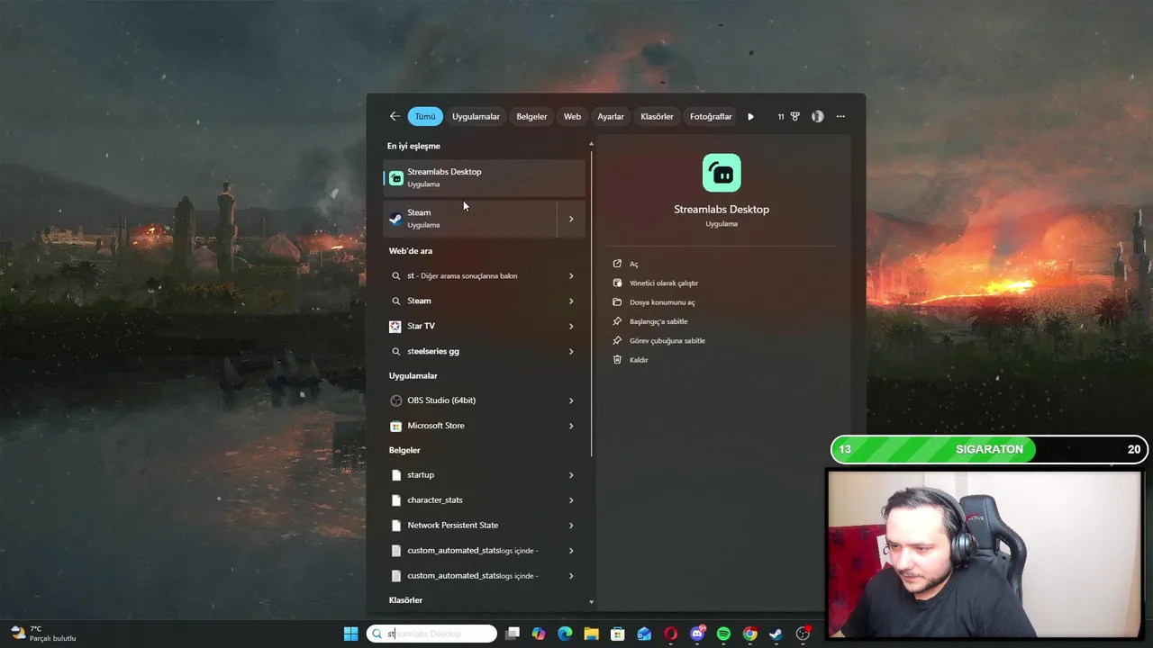Click the Streamlabs icon in the best match row
Screen dimensions: 1153x648
396,178
